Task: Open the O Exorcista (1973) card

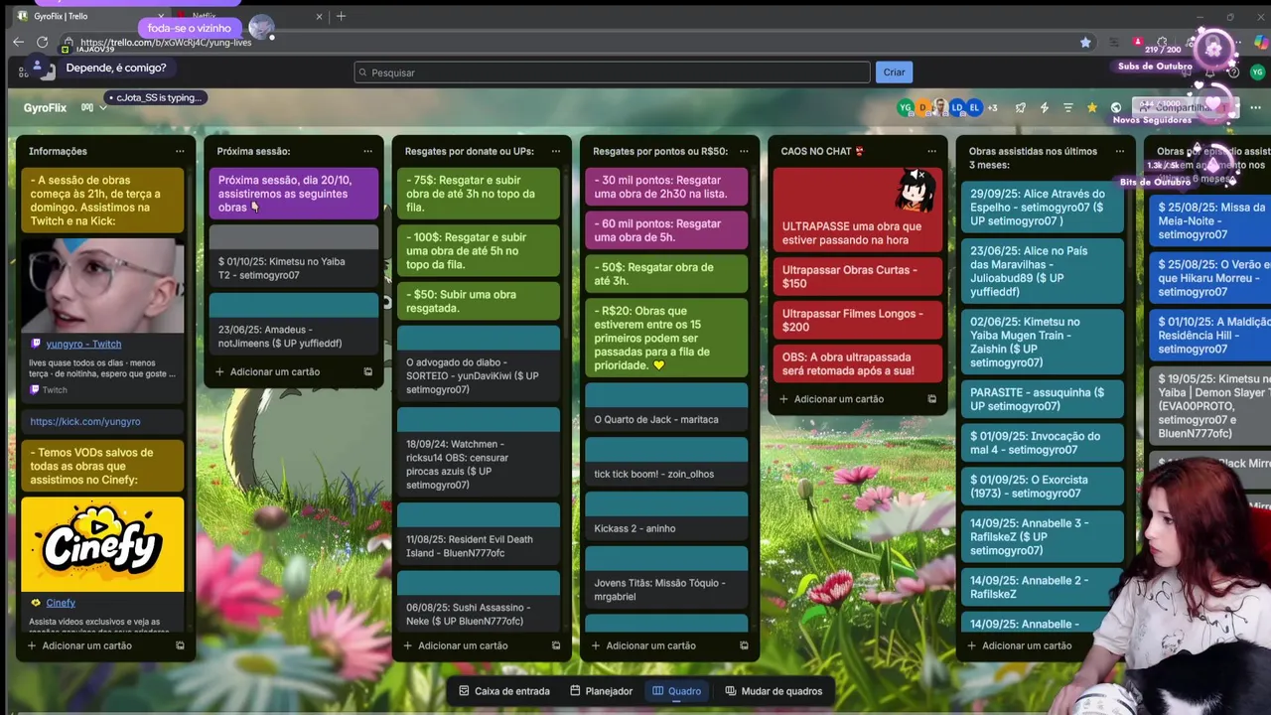Action: (x=1042, y=487)
